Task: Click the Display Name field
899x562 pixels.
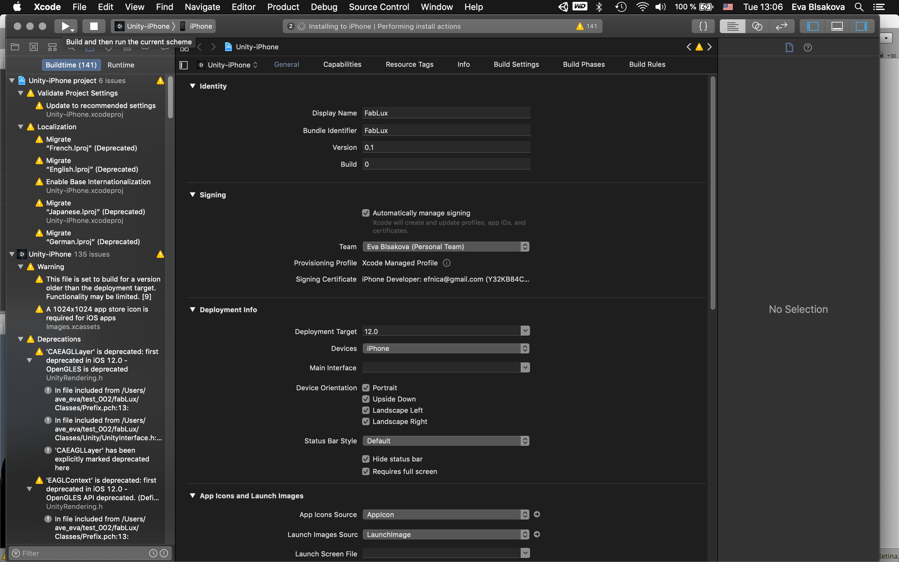Action: (x=445, y=113)
